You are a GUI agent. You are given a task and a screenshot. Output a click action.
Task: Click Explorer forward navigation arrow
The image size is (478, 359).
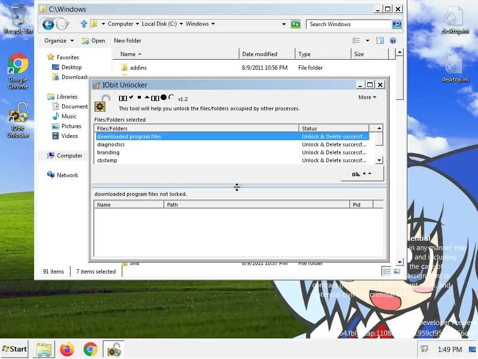(x=63, y=24)
